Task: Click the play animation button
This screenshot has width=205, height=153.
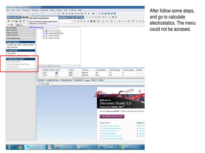Action: (72, 14)
